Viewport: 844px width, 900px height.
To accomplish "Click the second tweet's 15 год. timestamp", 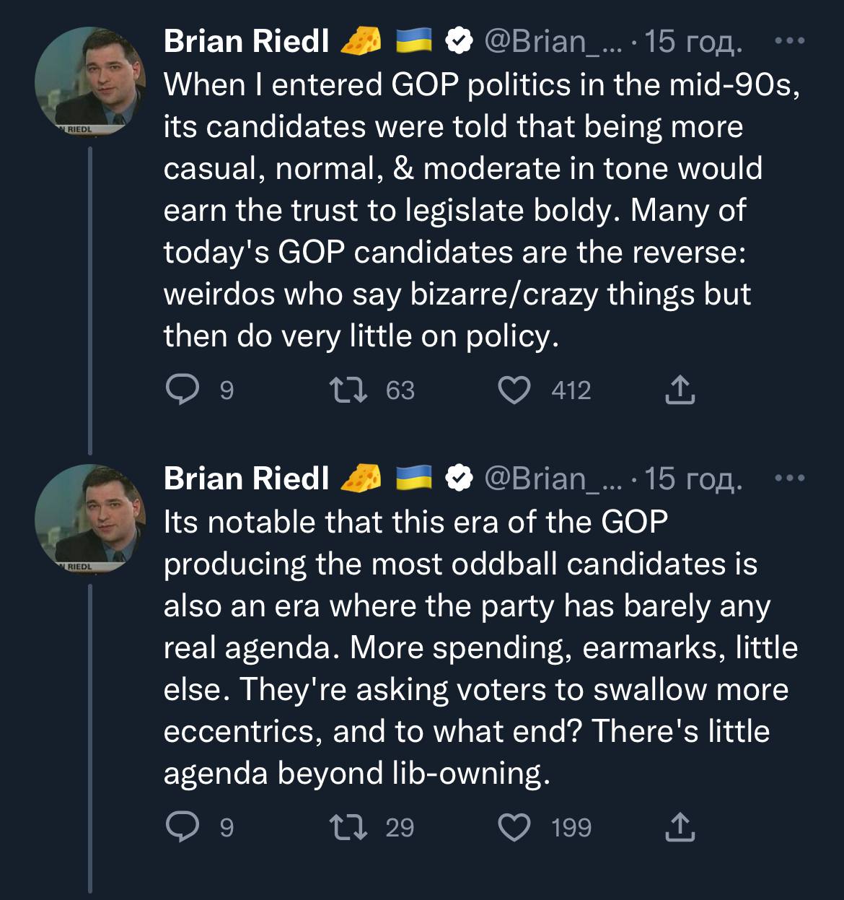I will 693,479.
